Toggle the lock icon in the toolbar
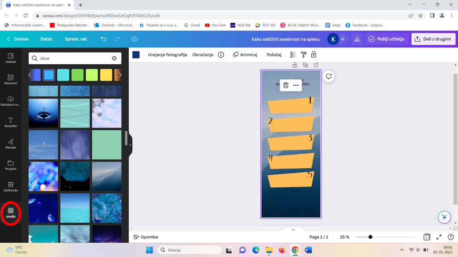Screen dimensions: 458x257 pos(314,54)
